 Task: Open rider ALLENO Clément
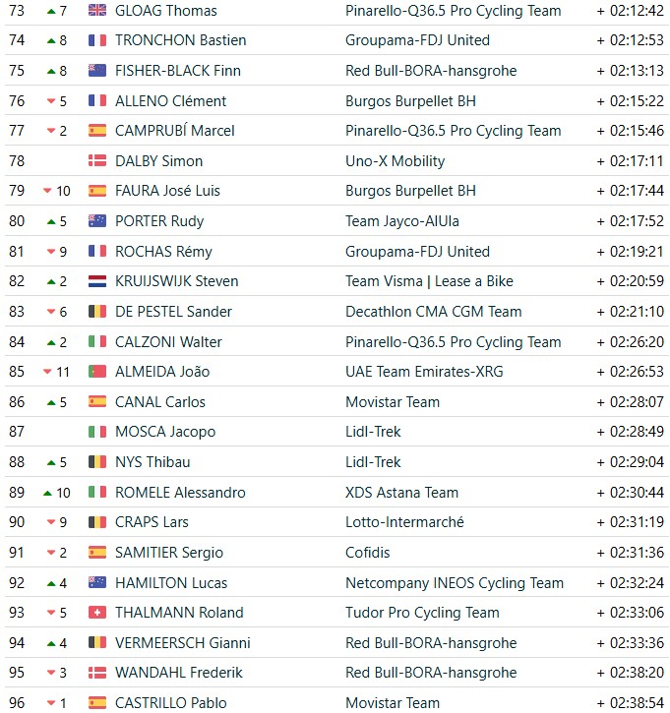[170, 100]
